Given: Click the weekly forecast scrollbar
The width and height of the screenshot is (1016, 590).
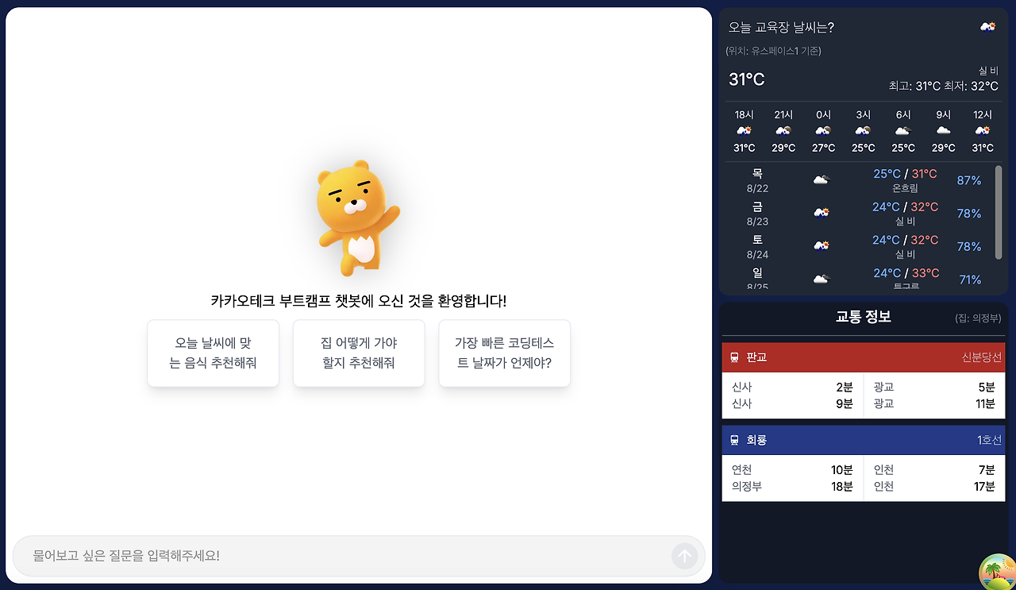Looking at the screenshot, I should pos(999,212).
